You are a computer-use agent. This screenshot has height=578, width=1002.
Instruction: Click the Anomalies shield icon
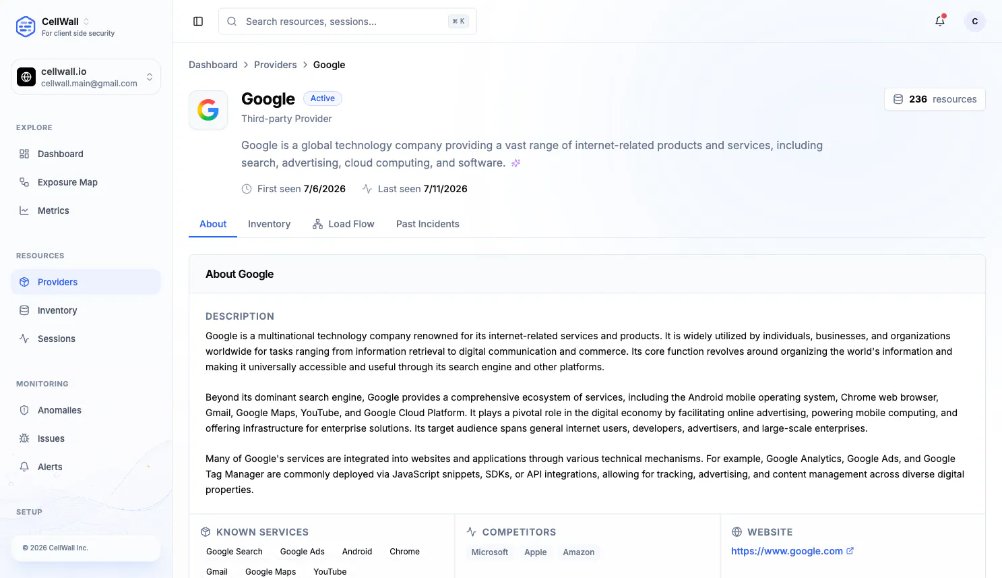point(24,410)
